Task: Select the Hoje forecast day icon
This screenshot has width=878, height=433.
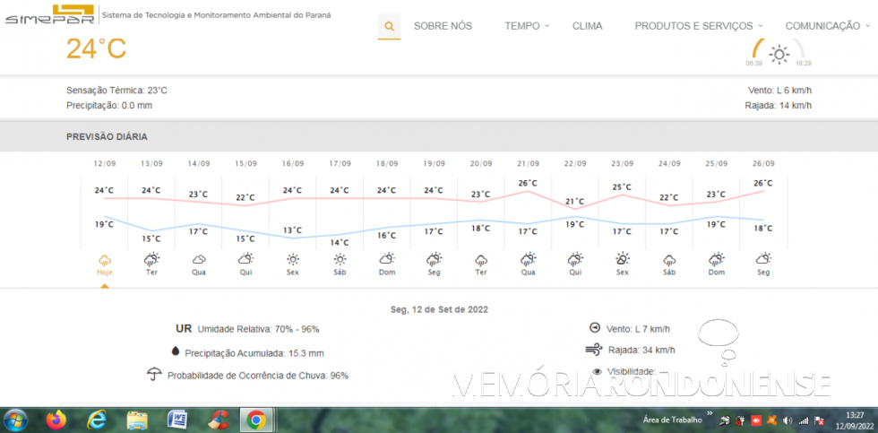Action: coord(105,260)
